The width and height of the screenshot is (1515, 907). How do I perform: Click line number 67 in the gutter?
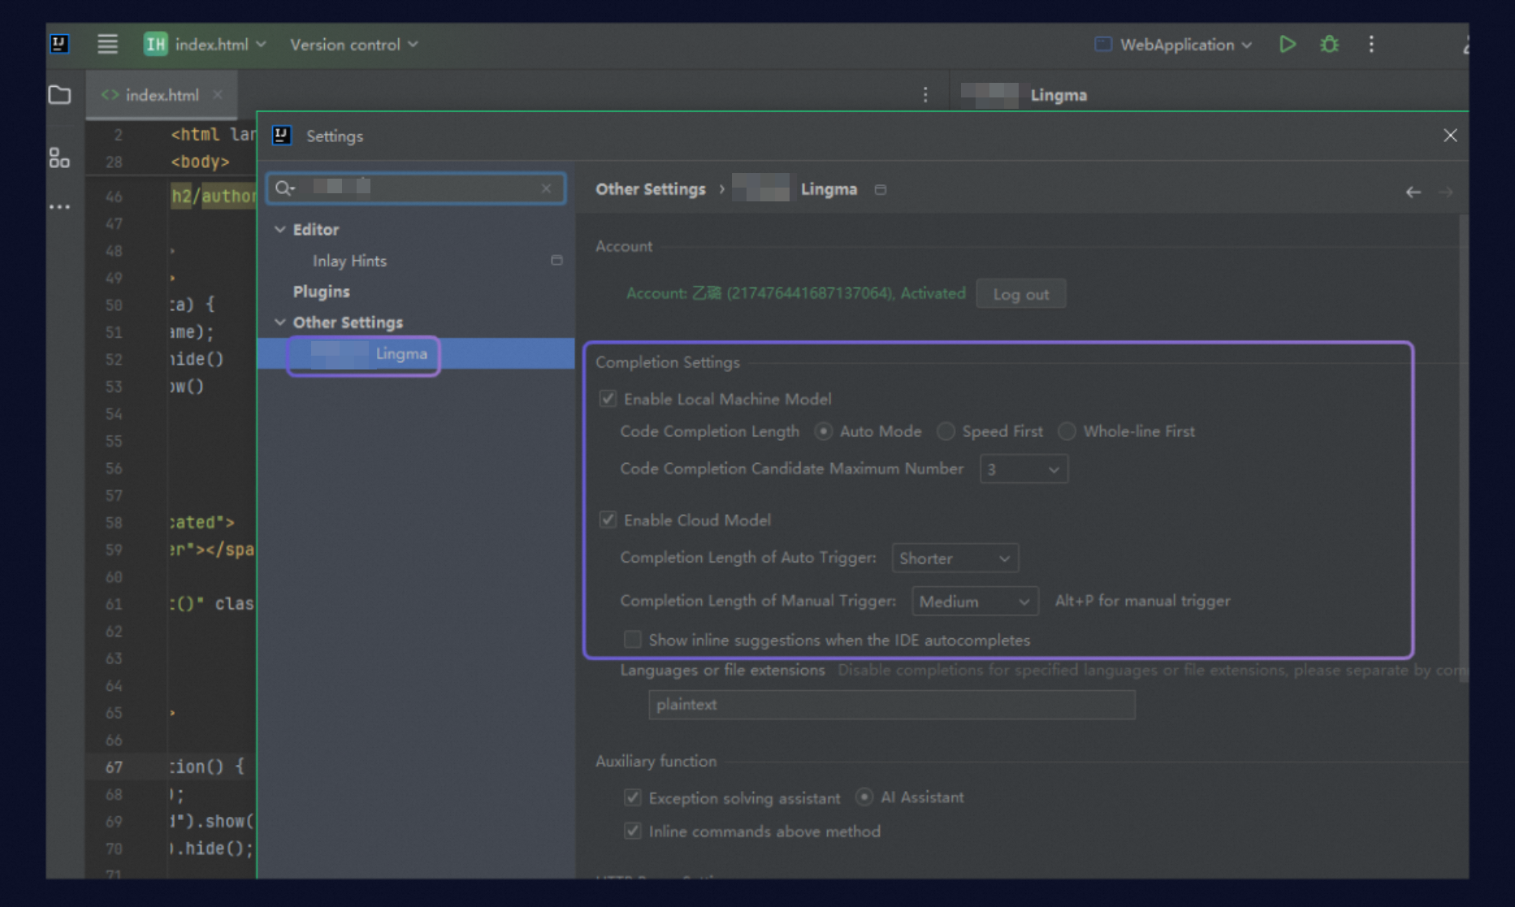(114, 767)
